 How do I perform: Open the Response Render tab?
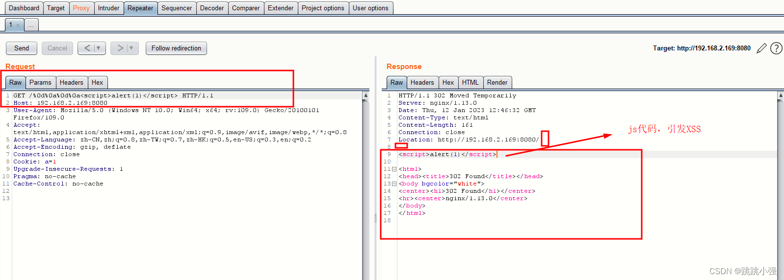click(x=497, y=82)
